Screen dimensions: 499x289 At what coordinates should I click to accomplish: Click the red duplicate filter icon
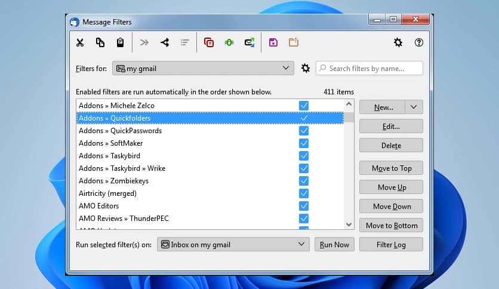click(209, 42)
